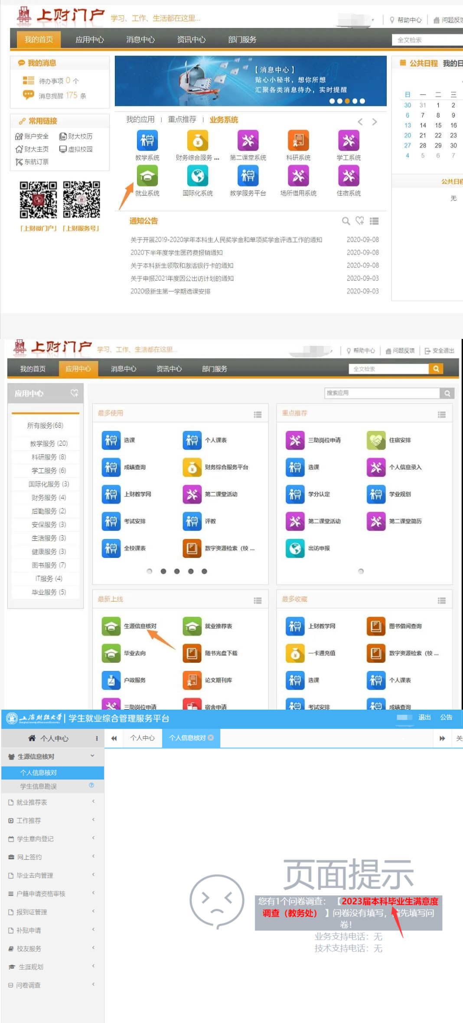
Task: Select 图书服务 (7) category in sidebar
Action: coord(49,565)
